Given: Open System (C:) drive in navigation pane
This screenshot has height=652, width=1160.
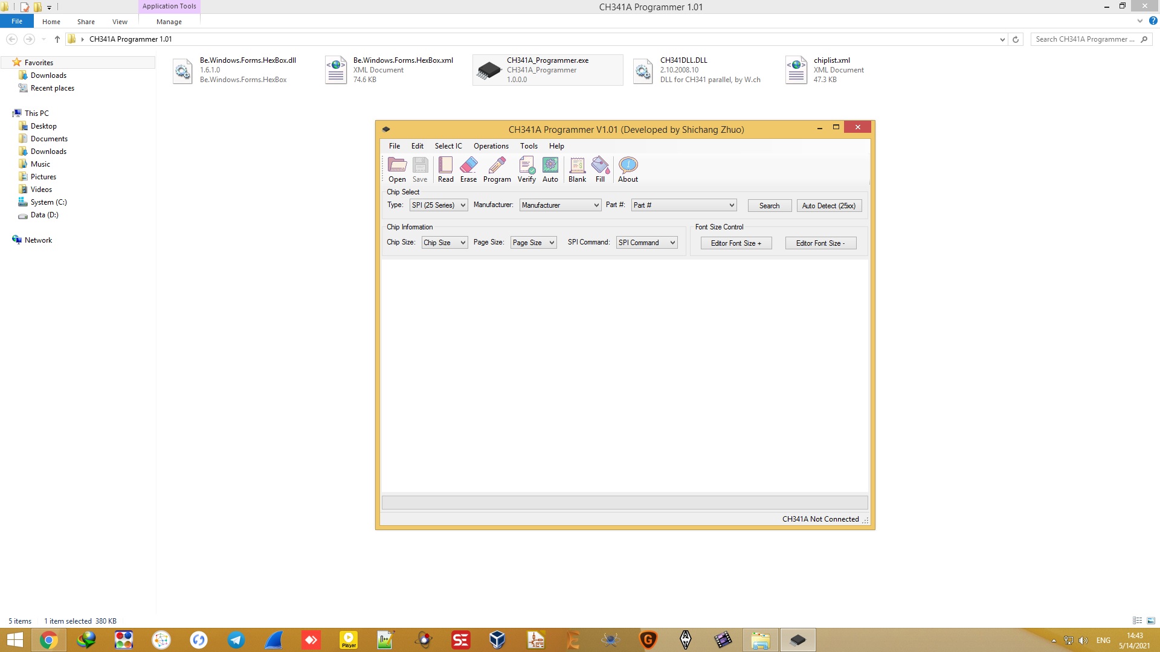Looking at the screenshot, I should [x=48, y=202].
